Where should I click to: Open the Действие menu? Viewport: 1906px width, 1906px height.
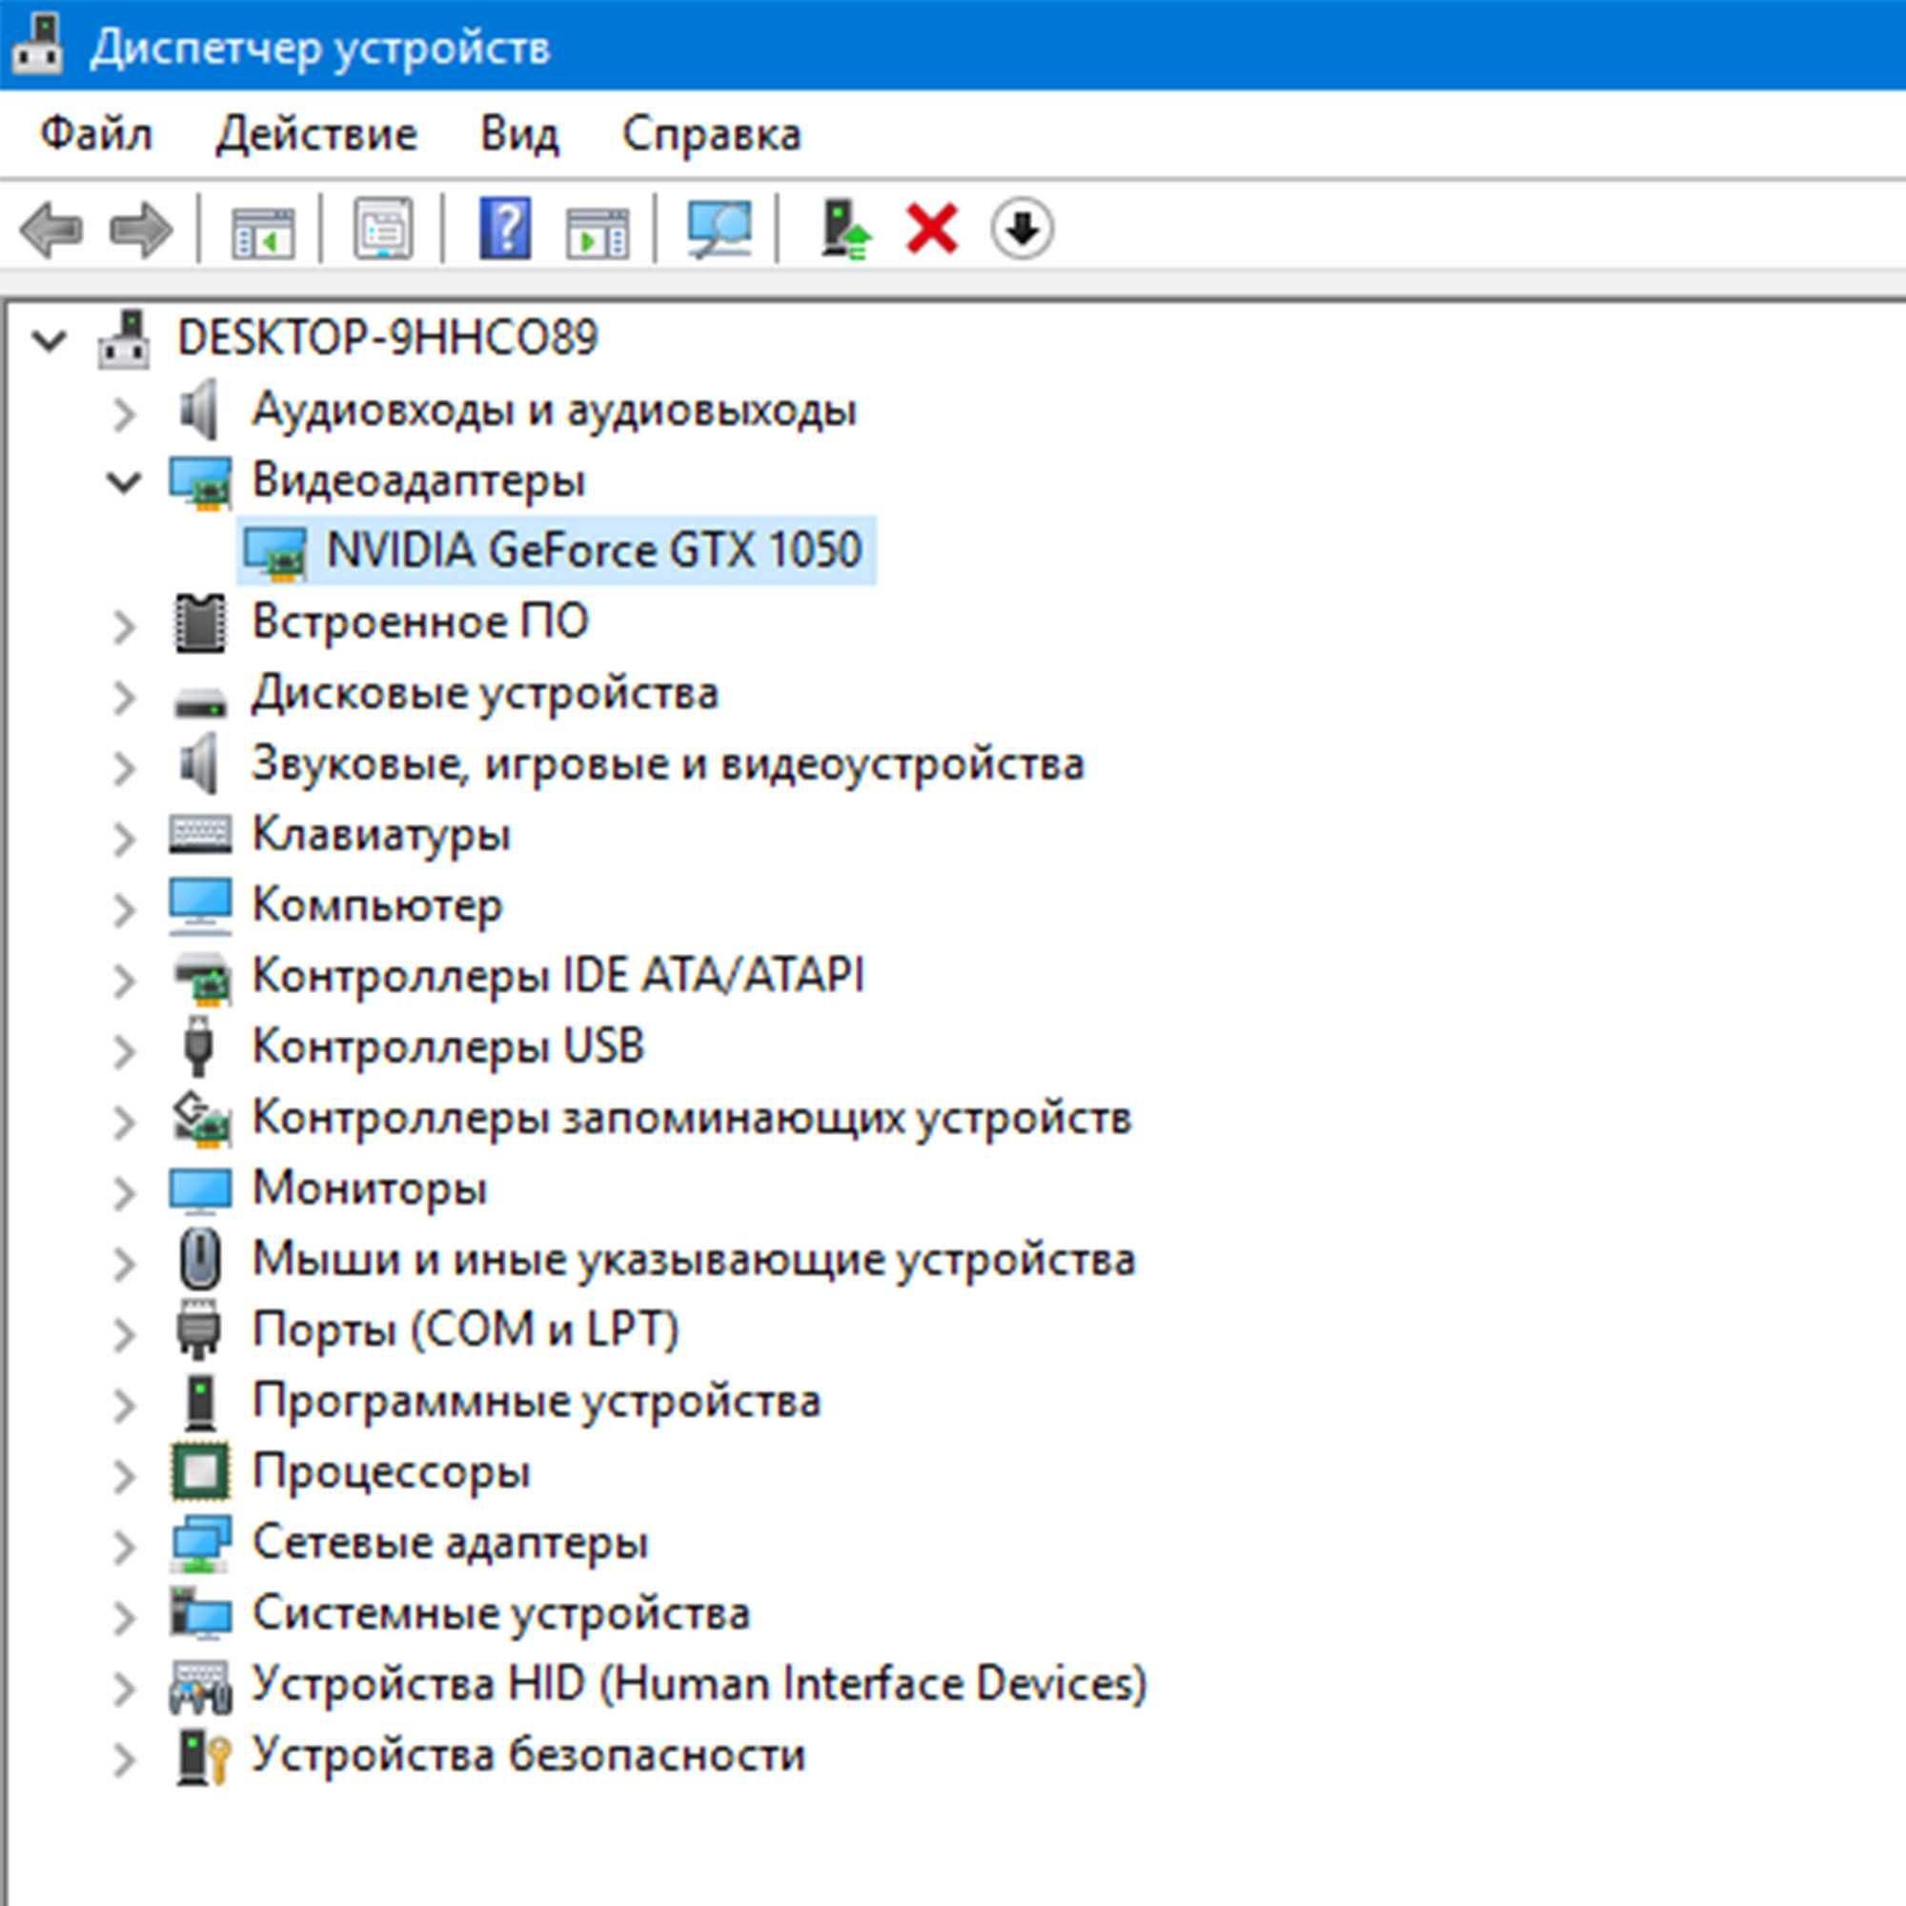click(x=316, y=134)
